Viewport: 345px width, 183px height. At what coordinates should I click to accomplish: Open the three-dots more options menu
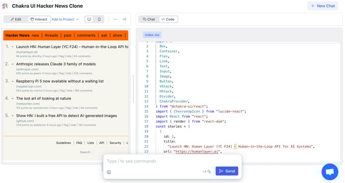(x=115, y=19)
